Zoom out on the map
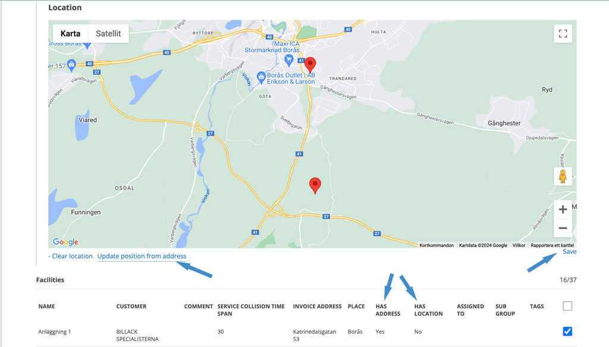The image size is (609, 347). [563, 228]
